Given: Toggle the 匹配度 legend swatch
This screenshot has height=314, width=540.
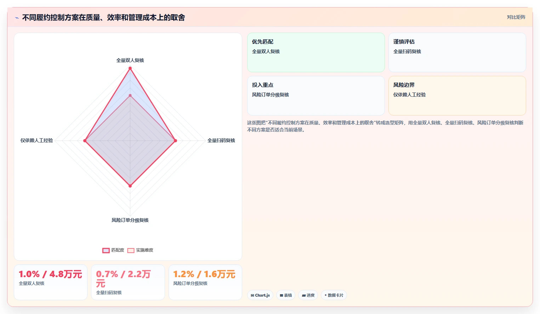Looking at the screenshot, I should point(106,250).
